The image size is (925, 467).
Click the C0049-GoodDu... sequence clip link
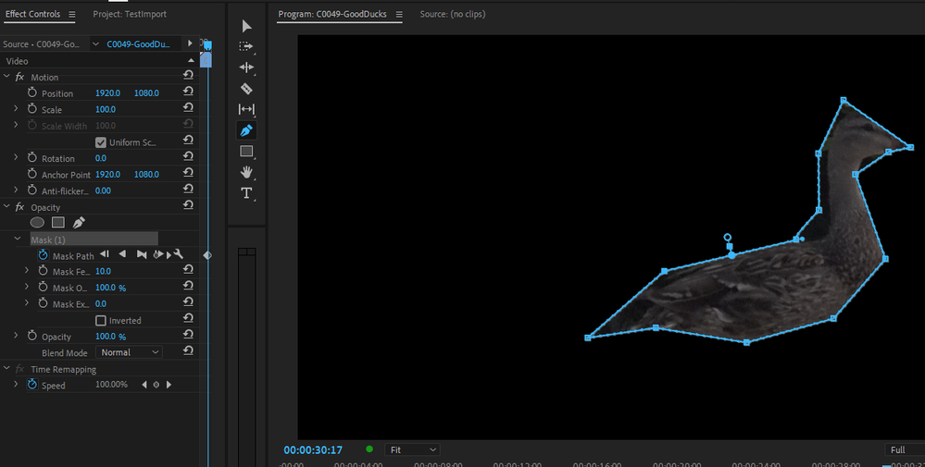(138, 43)
